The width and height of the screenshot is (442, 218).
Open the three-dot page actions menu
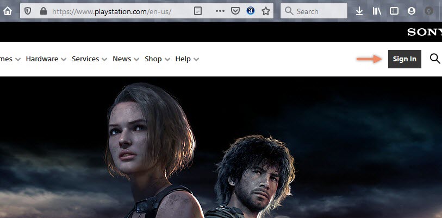tap(220, 11)
